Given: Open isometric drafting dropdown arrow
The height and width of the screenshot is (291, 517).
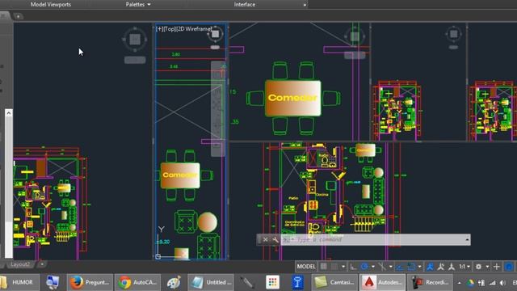Looking at the screenshot, I should [x=391, y=267].
